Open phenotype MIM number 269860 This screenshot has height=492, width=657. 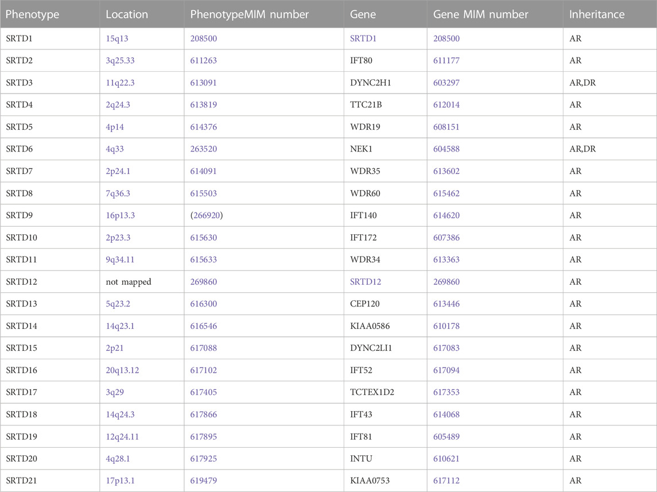(x=204, y=282)
